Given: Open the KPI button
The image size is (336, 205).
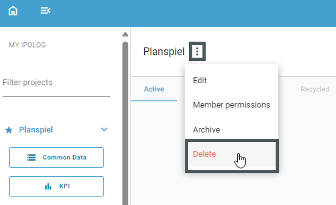Looking at the screenshot, I should point(57,186).
